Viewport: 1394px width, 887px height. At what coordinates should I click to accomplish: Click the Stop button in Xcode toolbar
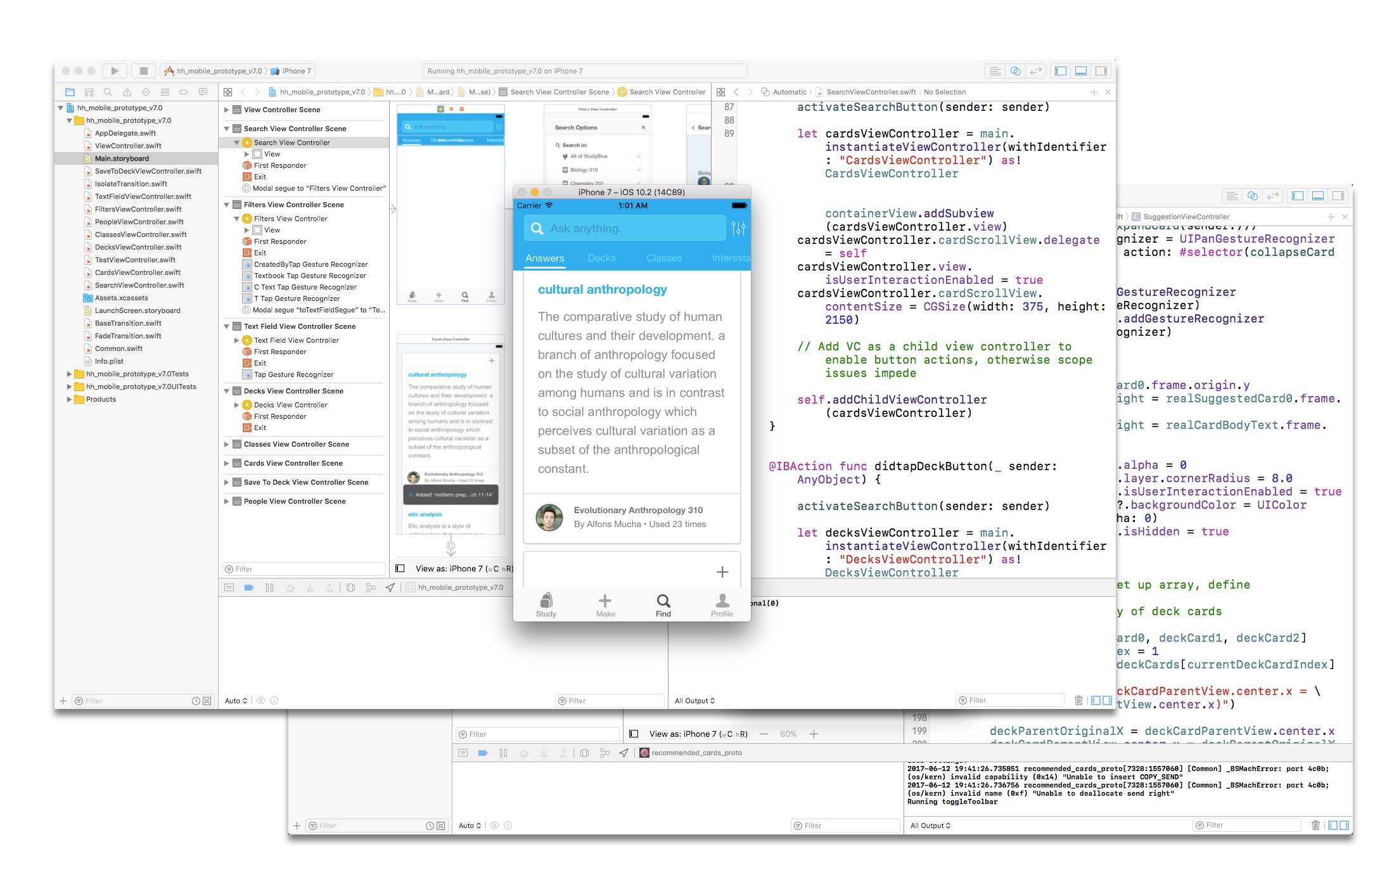[x=144, y=71]
